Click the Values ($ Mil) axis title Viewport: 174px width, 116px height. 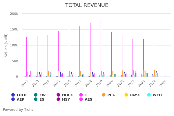[6, 45]
